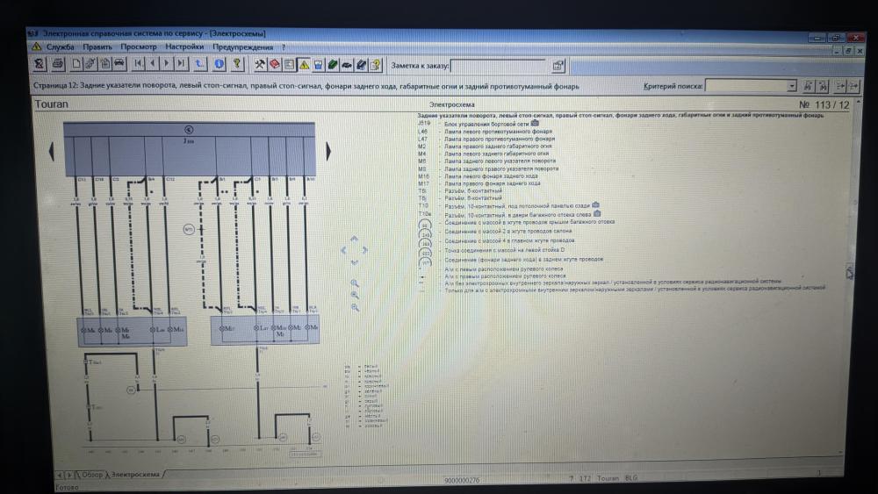Click the button right of the order note field
878x494 pixels.
558,66
